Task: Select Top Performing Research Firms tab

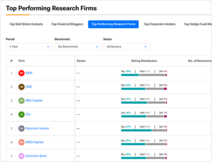Action: tap(113, 24)
